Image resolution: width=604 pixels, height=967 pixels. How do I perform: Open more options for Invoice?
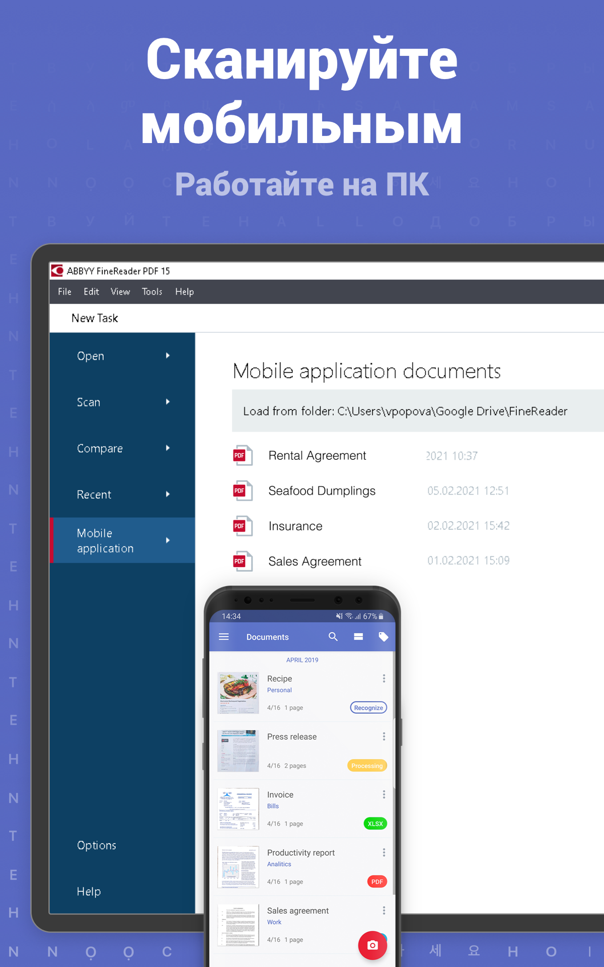(x=384, y=794)
